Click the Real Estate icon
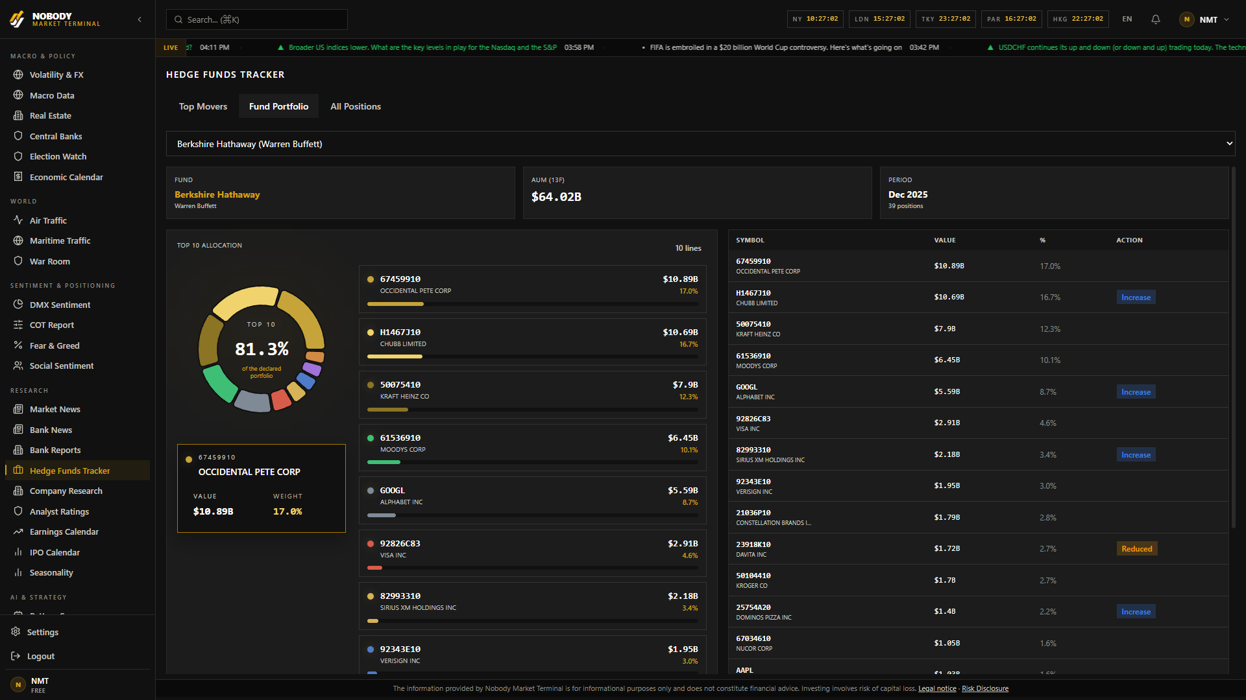The height and width of the screenshot is (700, 1246). coord(18,115)
